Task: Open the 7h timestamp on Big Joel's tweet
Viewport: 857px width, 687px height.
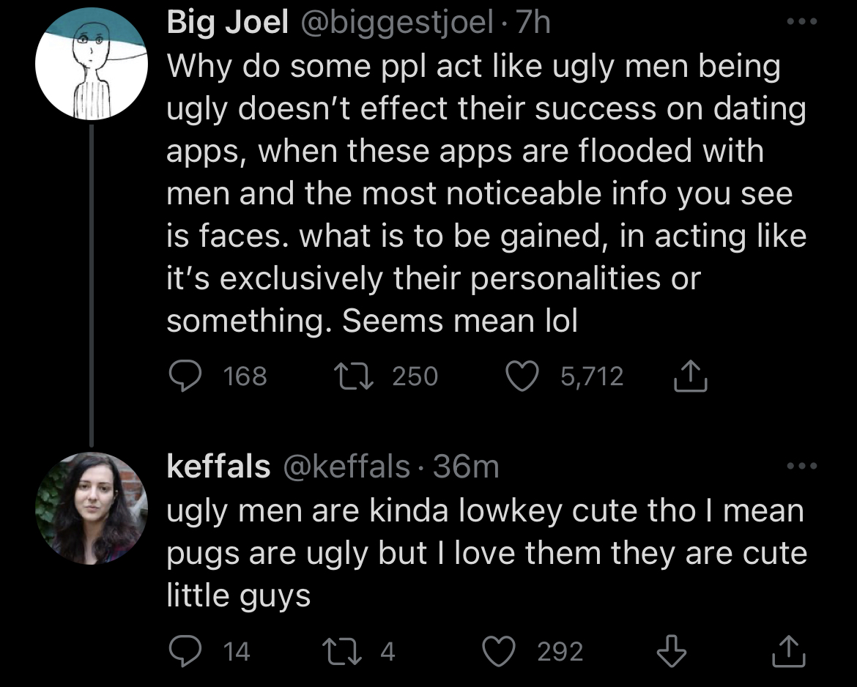Action: click(533, 23)
